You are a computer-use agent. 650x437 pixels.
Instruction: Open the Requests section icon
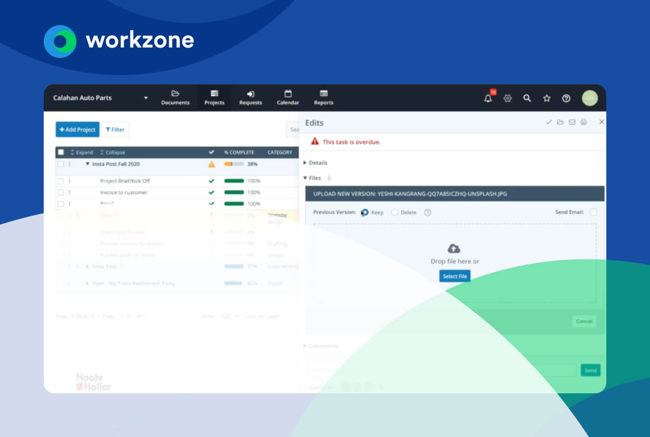(250, 97)
